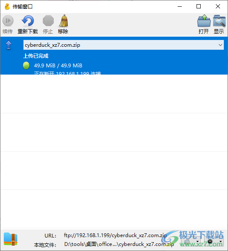This screenshot has width=228, height=251.
Task: Expand the cyberduck_xz7.com.zip file chevron
Action: click(x=220, y=45)
